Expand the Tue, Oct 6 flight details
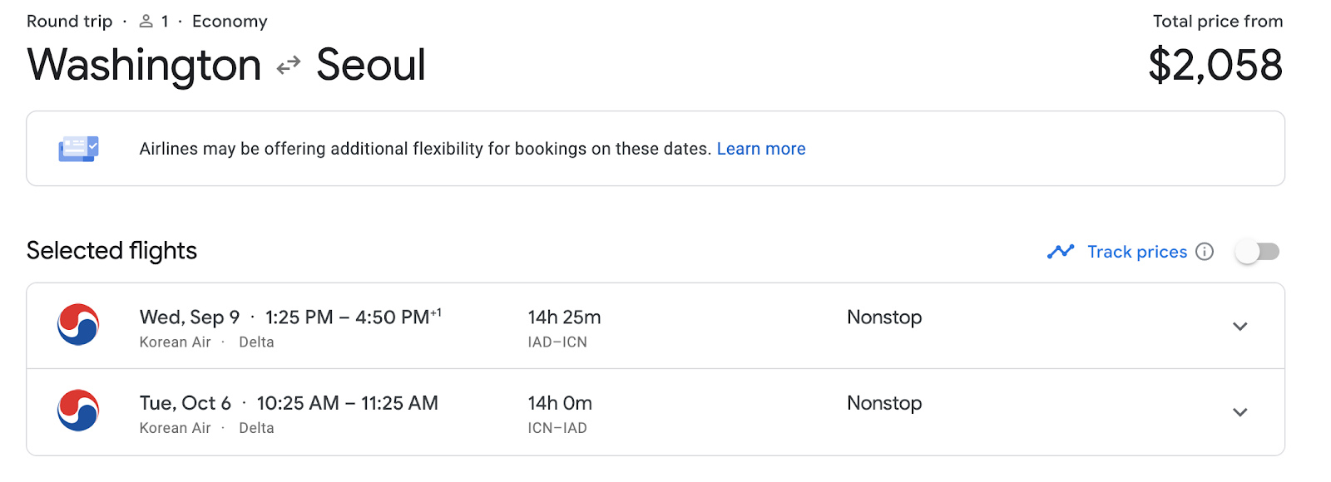This screenshot has height=482, width=1331. tap(1239, 412)
